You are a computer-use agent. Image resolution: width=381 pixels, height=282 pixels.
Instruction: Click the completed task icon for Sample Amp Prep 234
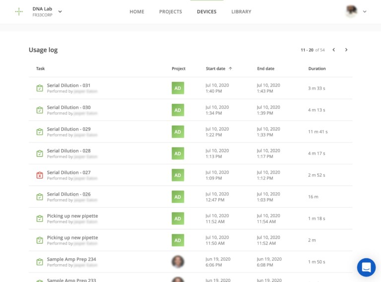40,262
